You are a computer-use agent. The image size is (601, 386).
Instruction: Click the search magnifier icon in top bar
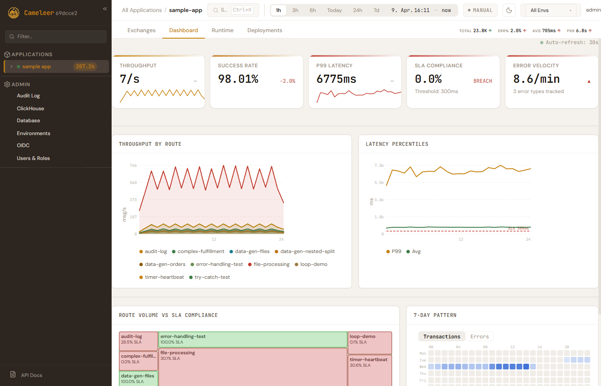coord(216,10)
